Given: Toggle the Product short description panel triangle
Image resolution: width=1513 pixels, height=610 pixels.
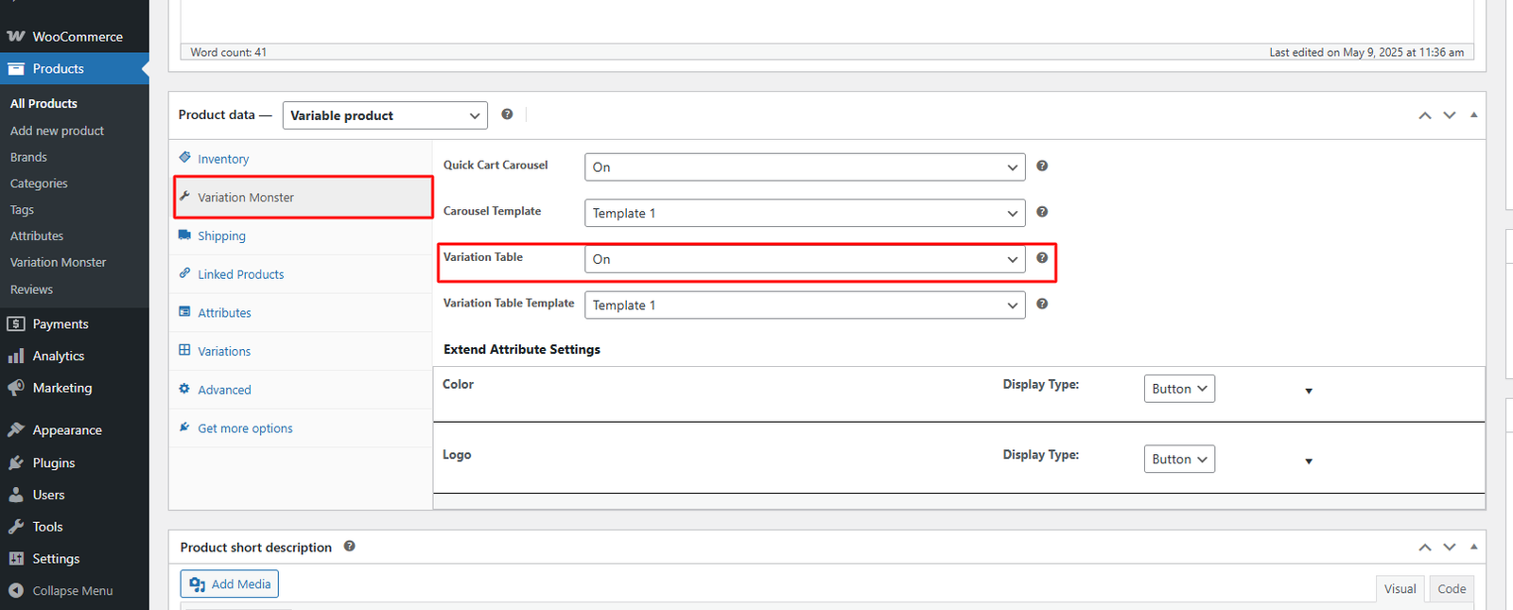Looking at the screenshot, I should [x=1473, y=547].
